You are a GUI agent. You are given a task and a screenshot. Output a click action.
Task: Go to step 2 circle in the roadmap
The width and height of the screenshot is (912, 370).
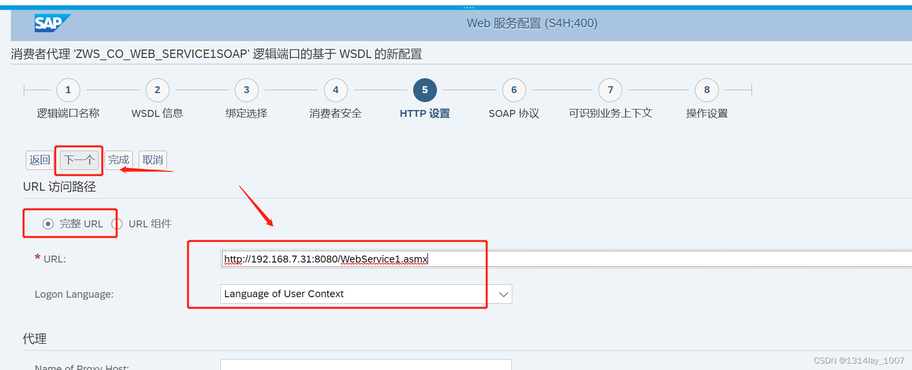click(158, 90)
